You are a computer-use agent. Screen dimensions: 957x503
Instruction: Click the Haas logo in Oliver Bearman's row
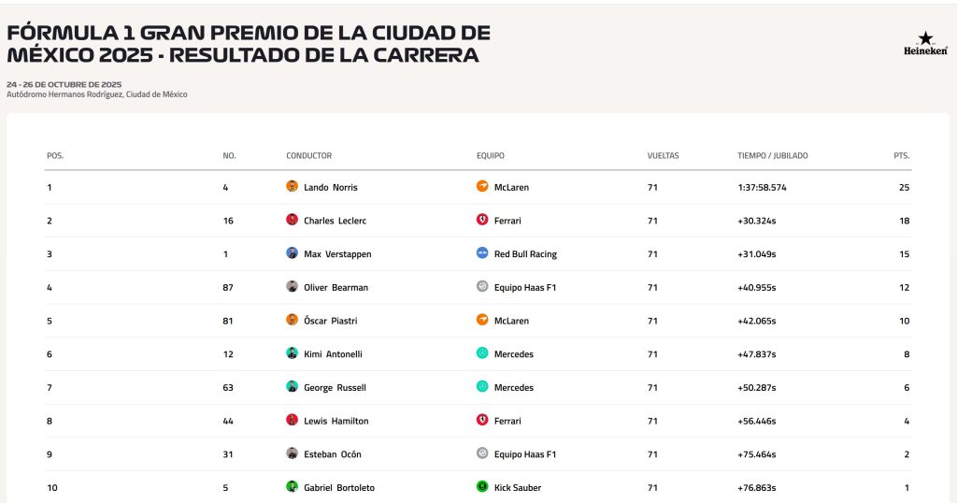point(482,287)
